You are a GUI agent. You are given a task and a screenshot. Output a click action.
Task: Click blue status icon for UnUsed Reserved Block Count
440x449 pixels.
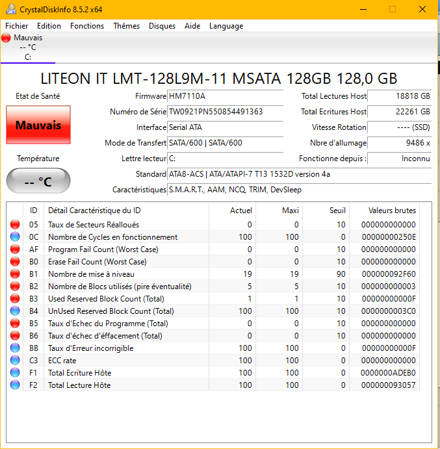coord(15,311)
